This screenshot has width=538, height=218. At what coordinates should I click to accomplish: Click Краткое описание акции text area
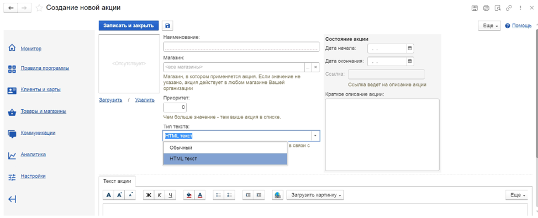coord(382,134)
